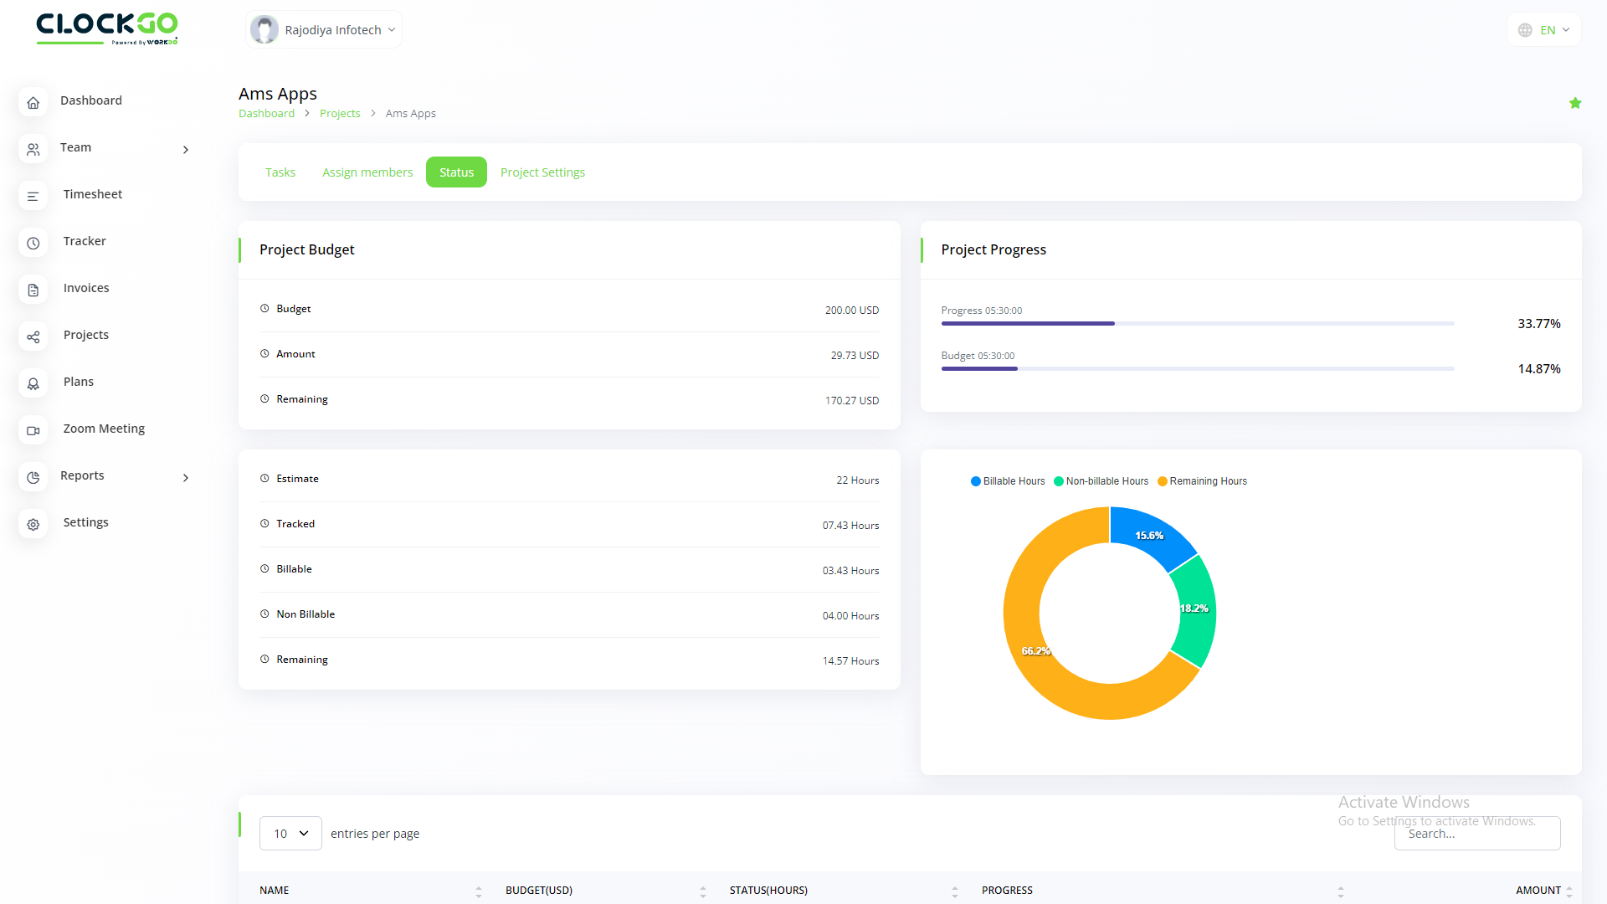The width and height of the screenshot is (1607, 904).
Task: Click the Settings gear icon in sidebar
Action: point(33,524)
